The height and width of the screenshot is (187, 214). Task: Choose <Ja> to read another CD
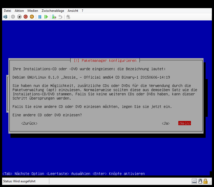(166, 123)
